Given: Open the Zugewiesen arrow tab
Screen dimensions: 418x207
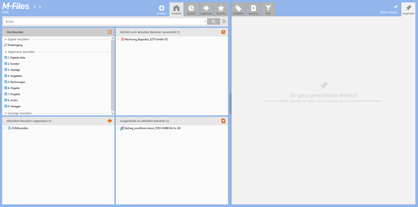Looking at the screenshot, I should pos(206,9).
